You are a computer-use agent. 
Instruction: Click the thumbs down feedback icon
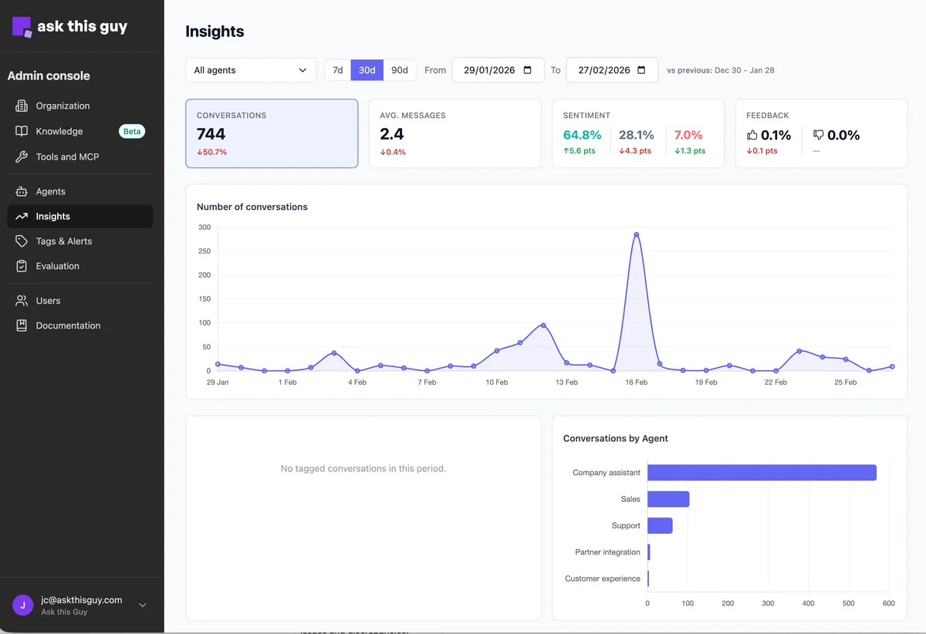819,135
